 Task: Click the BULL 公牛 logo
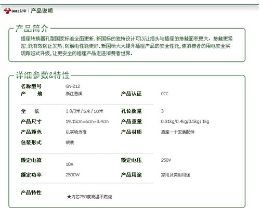[x=15, y=11]
